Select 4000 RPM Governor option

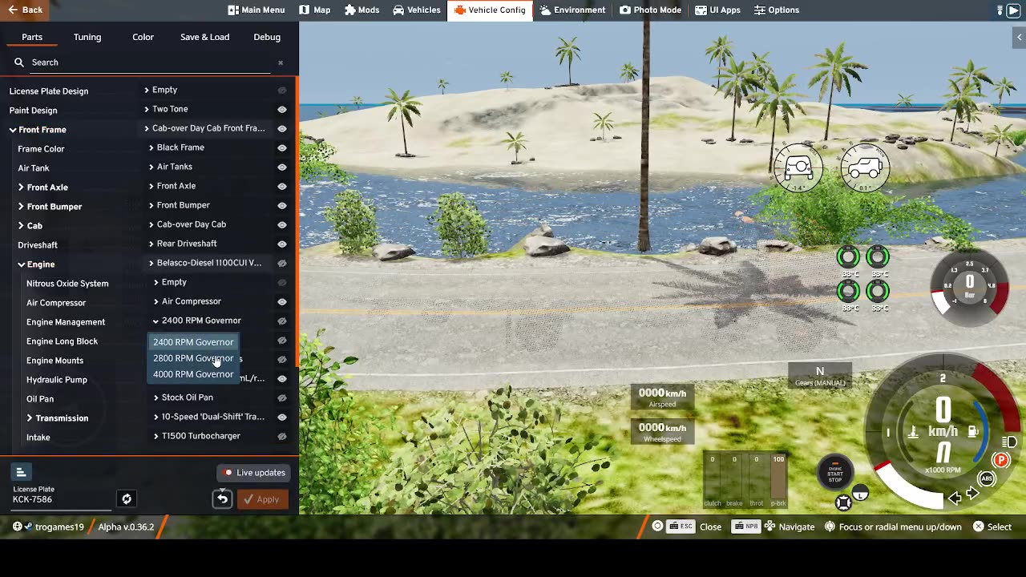coord(193,374)
